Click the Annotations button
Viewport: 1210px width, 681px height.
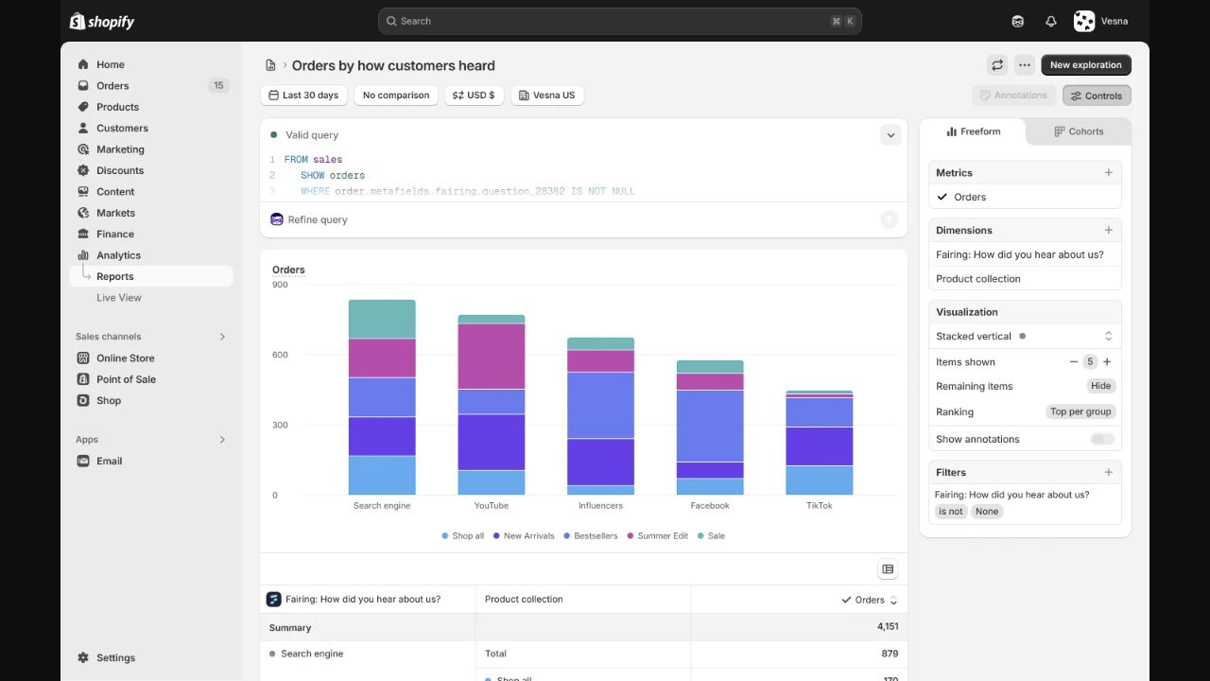click(1013, 96)
